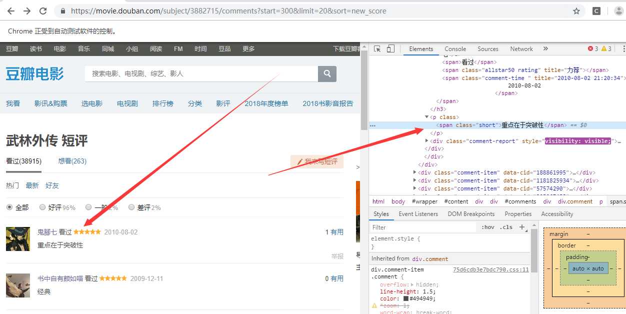This screenshot has width=626, height=314.
Task: Go back in browser history
Action: 11,11
